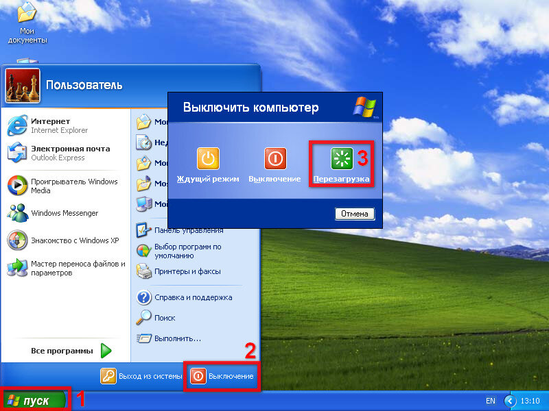Click the Перезагрузка label
Image resolution: width=549 pixels, height=411 pixels.
[x=341, y=179]
